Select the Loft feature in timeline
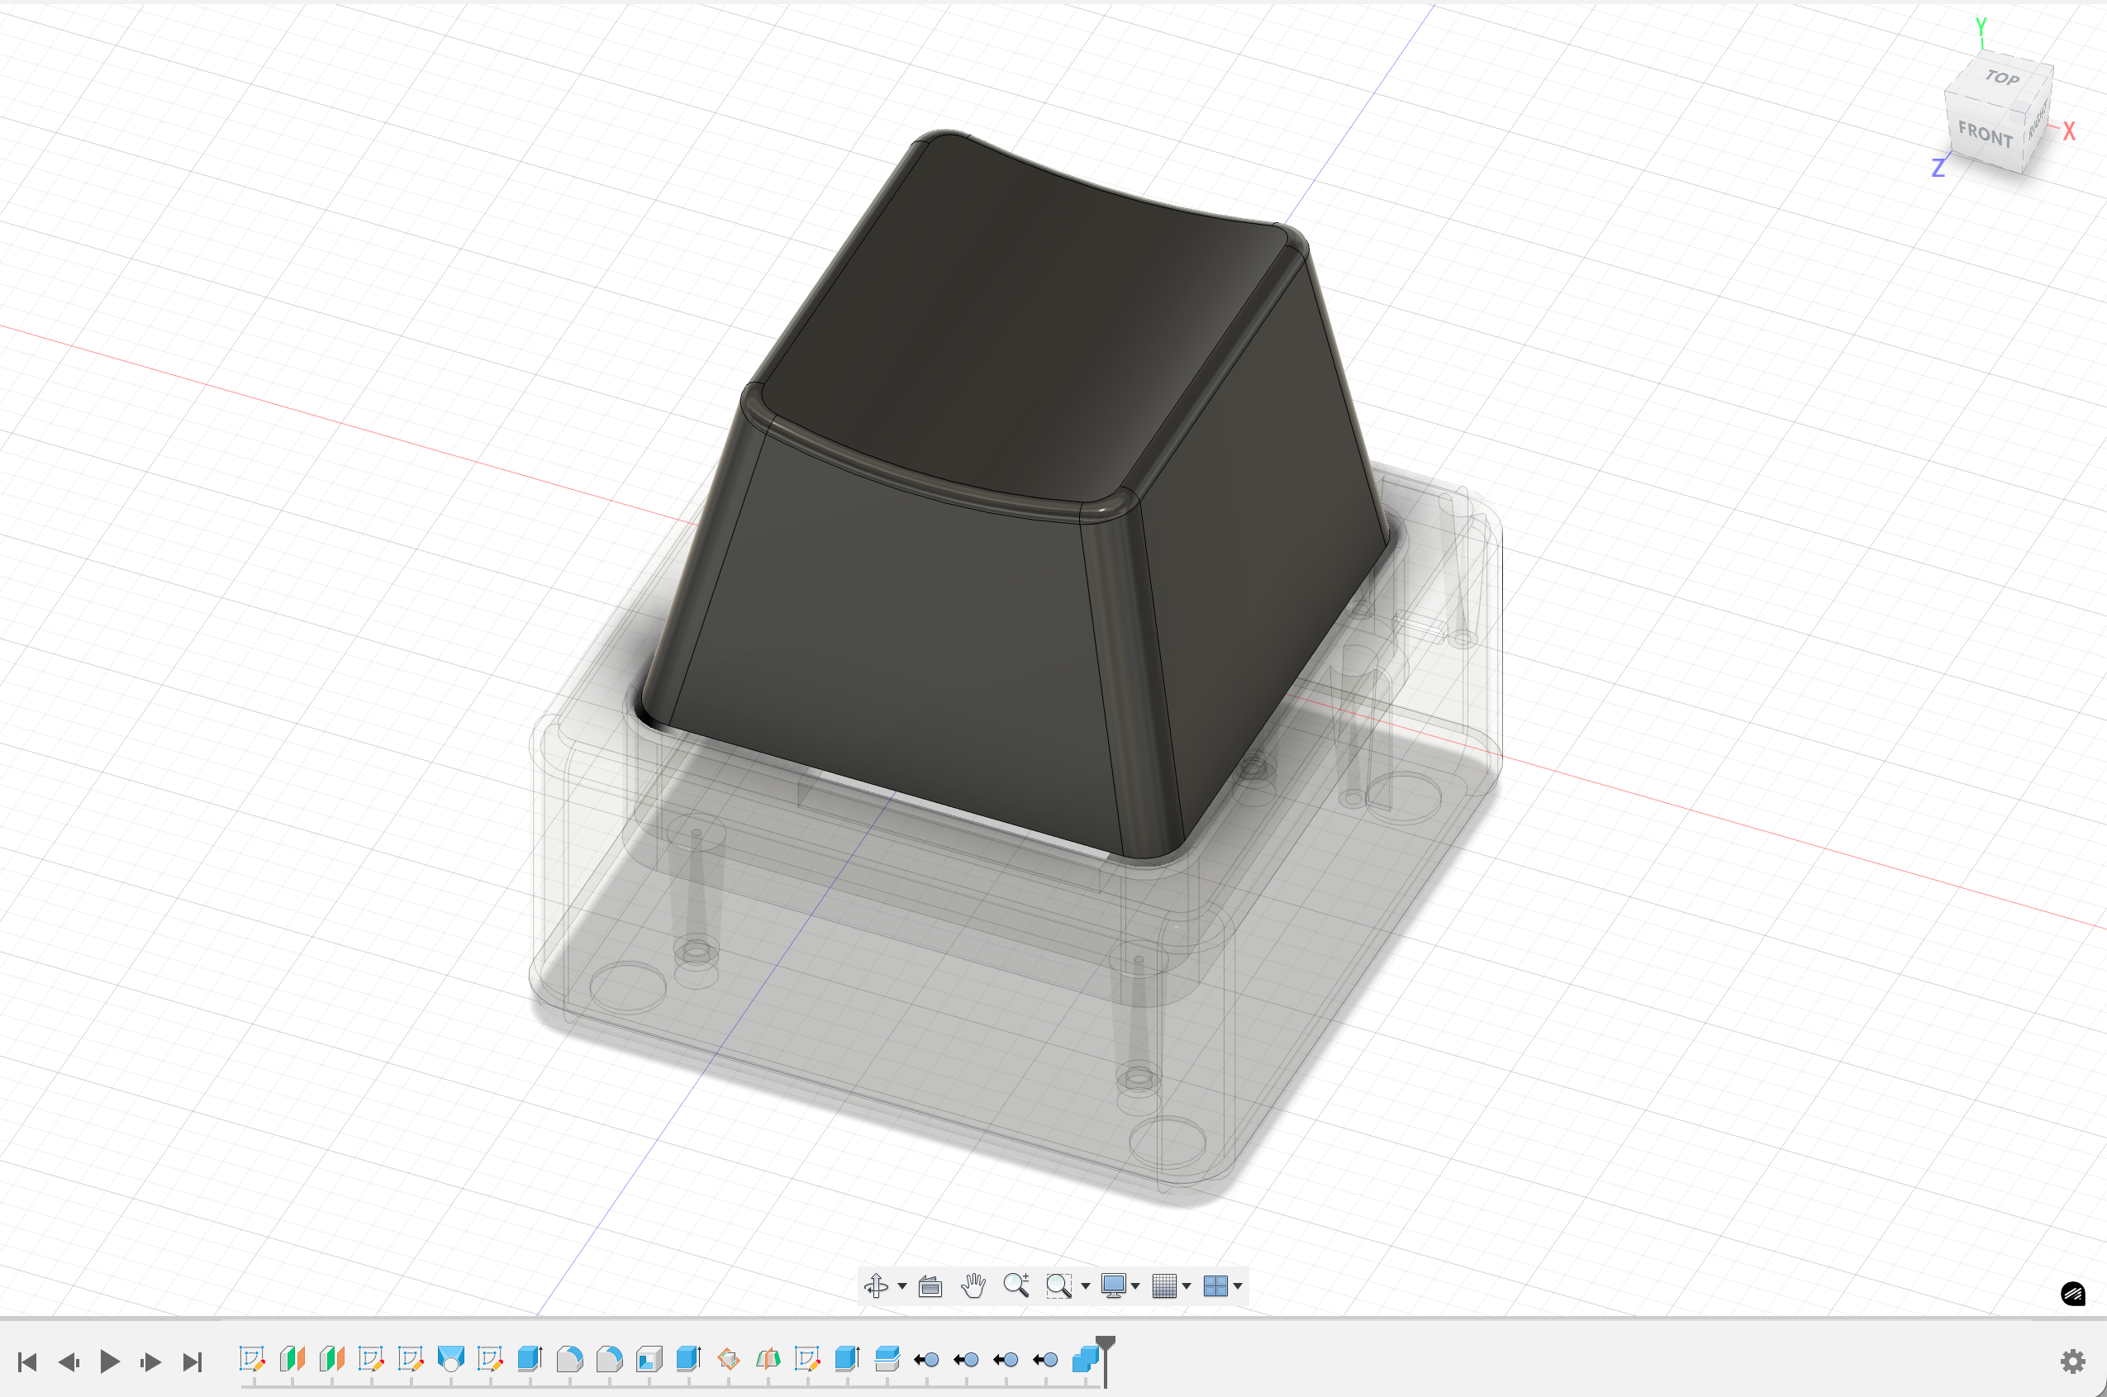The width and height of the screenshot is (2107, 1397). [x=451, y=1359]
